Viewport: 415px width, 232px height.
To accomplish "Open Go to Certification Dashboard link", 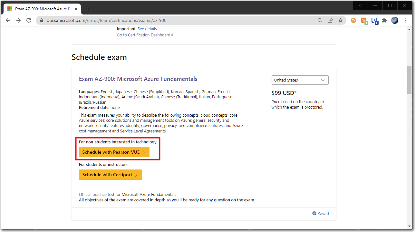I will [x=145, y=35].
